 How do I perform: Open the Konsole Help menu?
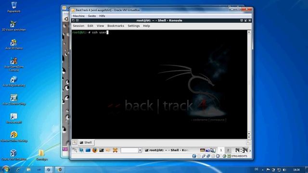(x=146, y=25)
